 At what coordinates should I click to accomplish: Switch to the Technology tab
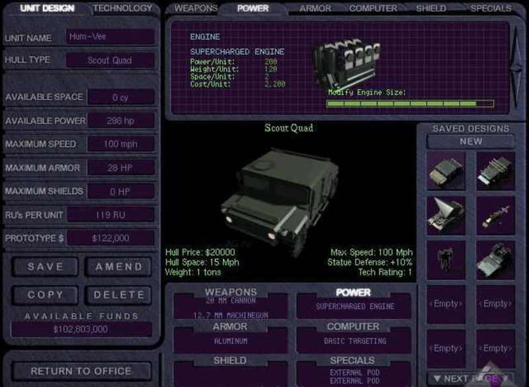122,9
